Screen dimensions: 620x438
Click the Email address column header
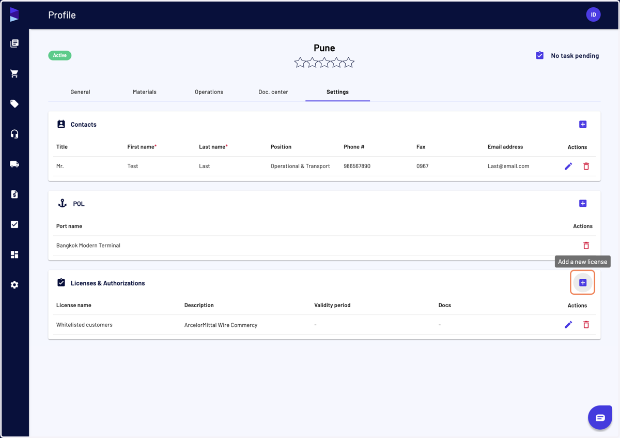click(505, 147)
